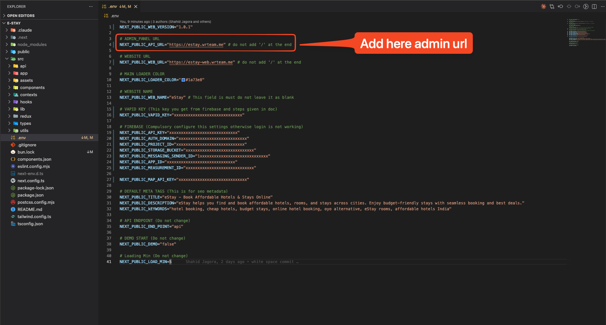
Task: Click the .env breadcrumb item
Action: [x=112, y=16]
